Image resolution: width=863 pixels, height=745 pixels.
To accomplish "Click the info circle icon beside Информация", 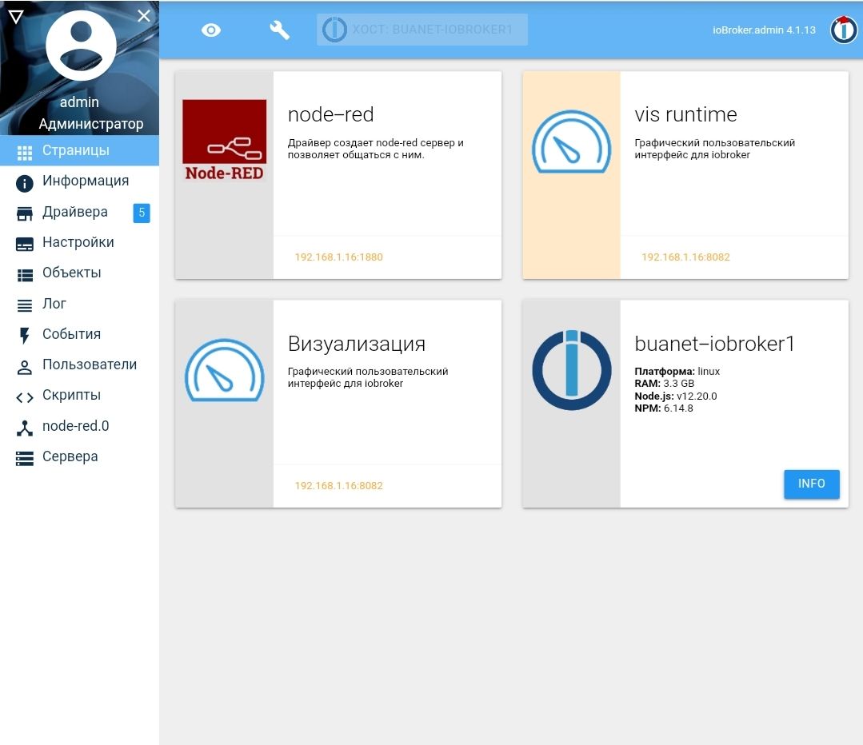I will pyautogui.click(x=25, y=183).
